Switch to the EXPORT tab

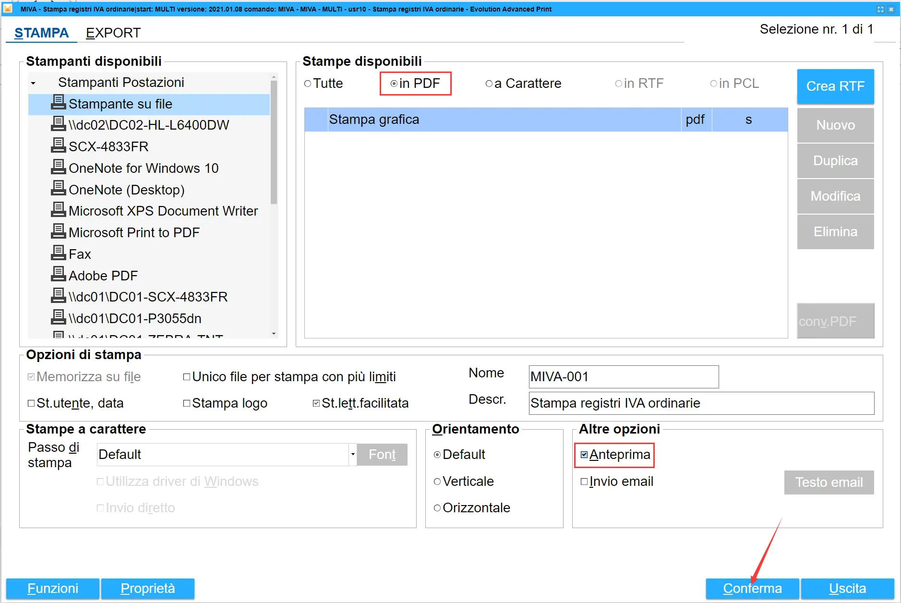click(113, 33)
